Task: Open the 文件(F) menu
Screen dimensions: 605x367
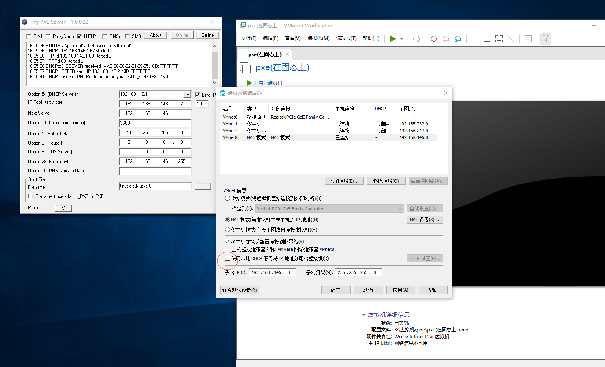Action: tap(249, 38)
